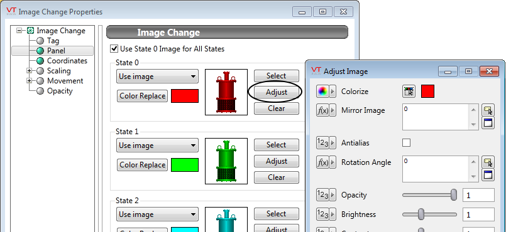Uncheck Use State 0 Image for All States
The height and width of the screenshot is (232, 506).
(x=114, y=49)
